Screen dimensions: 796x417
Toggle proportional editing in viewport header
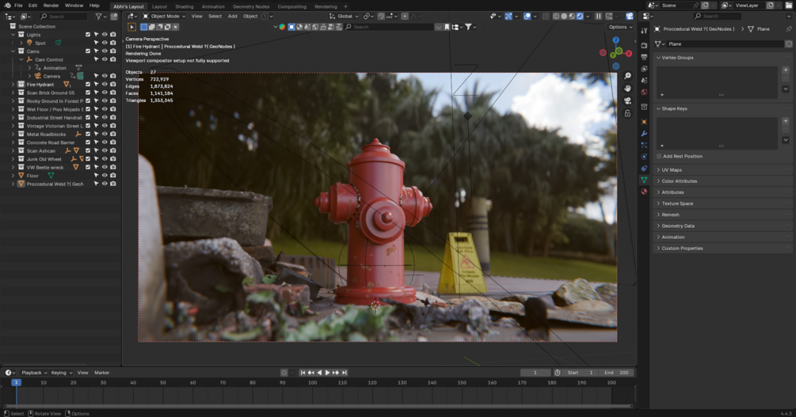point(405,17)
